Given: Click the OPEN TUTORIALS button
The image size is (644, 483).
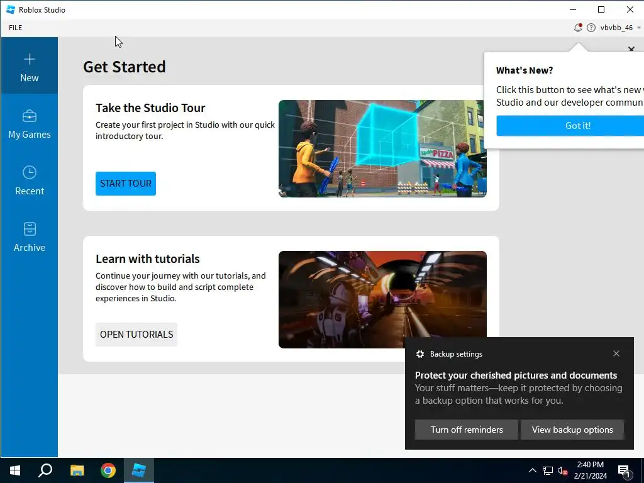Looking at the screenshot, I should tap(136, 335).
